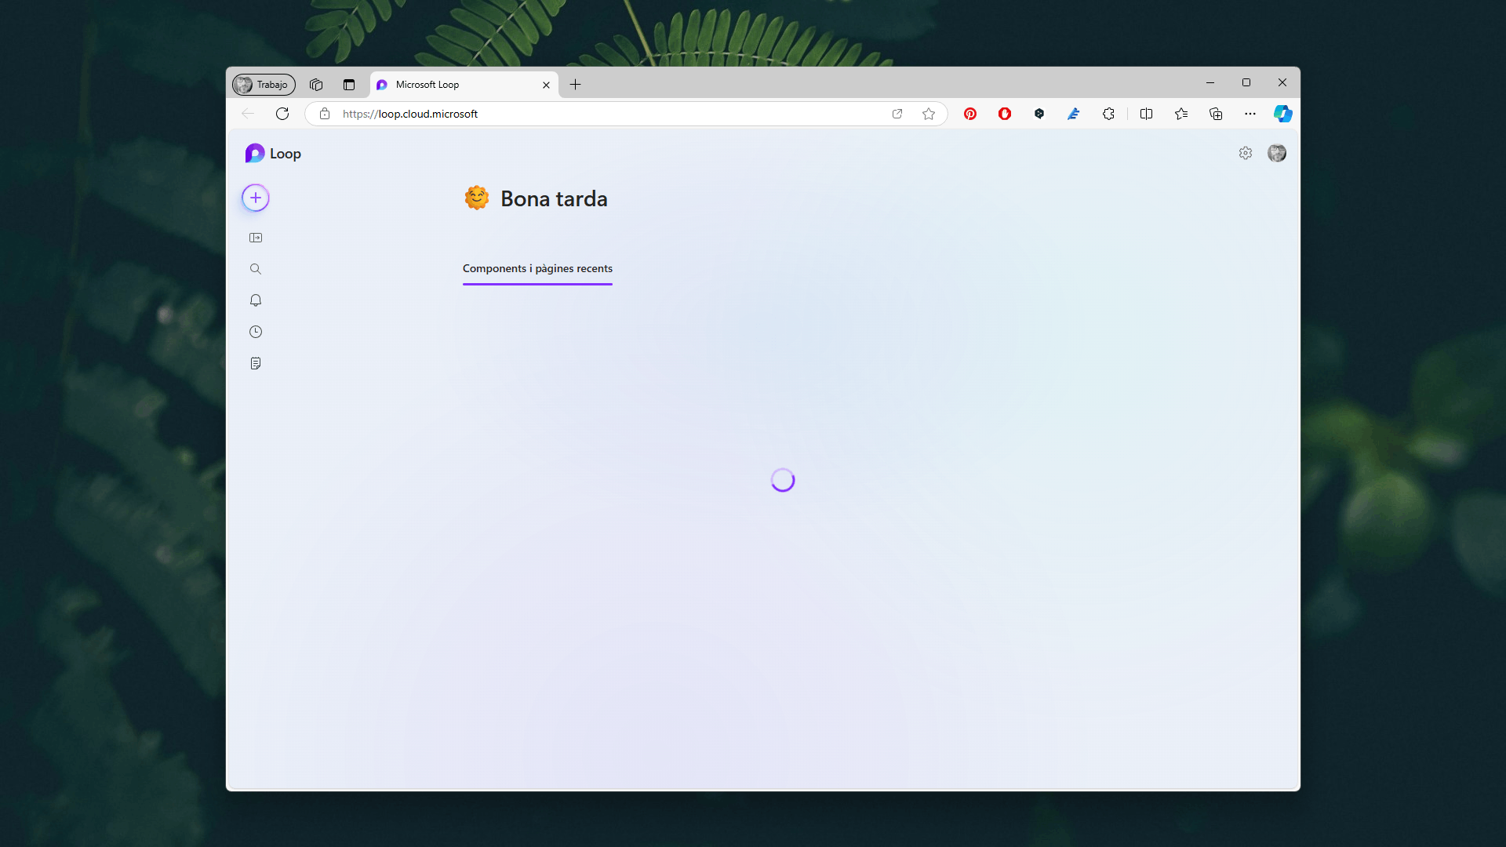The height and width of the screenshot is (847, 1506).
Task: Click the purple plus create button
Action: pos(256,198)
